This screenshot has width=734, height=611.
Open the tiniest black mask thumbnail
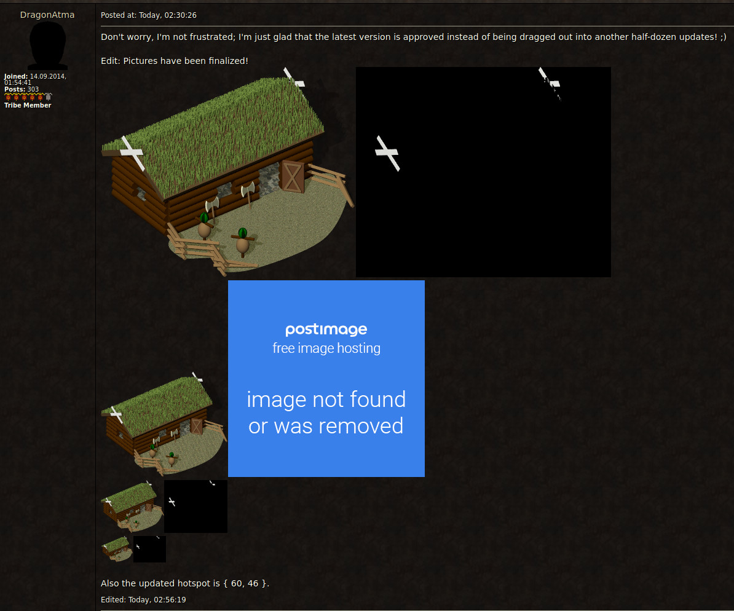[149, 549]
